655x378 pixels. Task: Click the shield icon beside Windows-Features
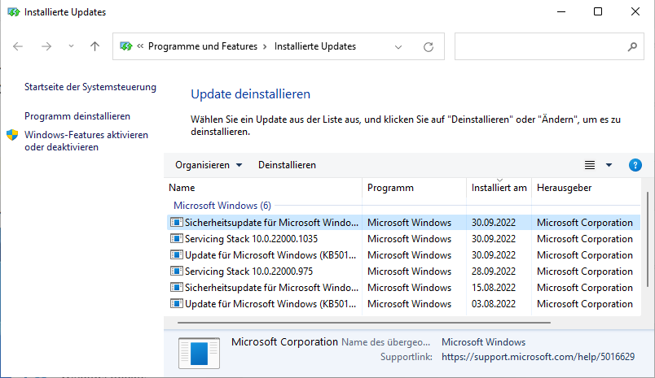[x=12, y=135]
